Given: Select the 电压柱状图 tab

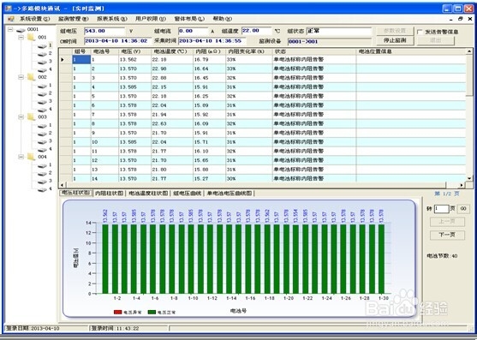Looking at the screenshot, I should [x=75, y=193].
